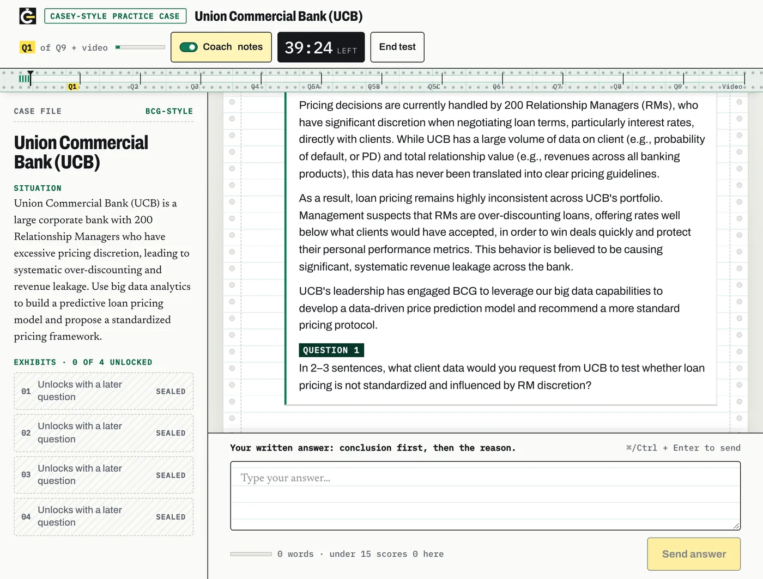Click the Q1 badge in the header

pyautogui.click(x=27, y=48)
